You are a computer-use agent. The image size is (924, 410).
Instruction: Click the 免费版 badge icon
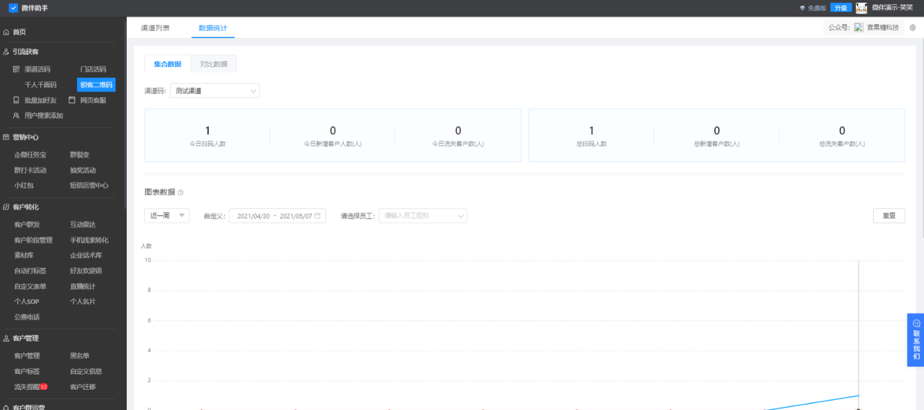[802, 8]
